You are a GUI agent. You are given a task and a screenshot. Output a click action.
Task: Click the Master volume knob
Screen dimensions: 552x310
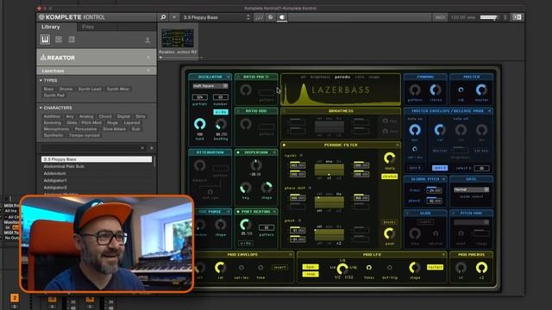click(x=481, y=90)
